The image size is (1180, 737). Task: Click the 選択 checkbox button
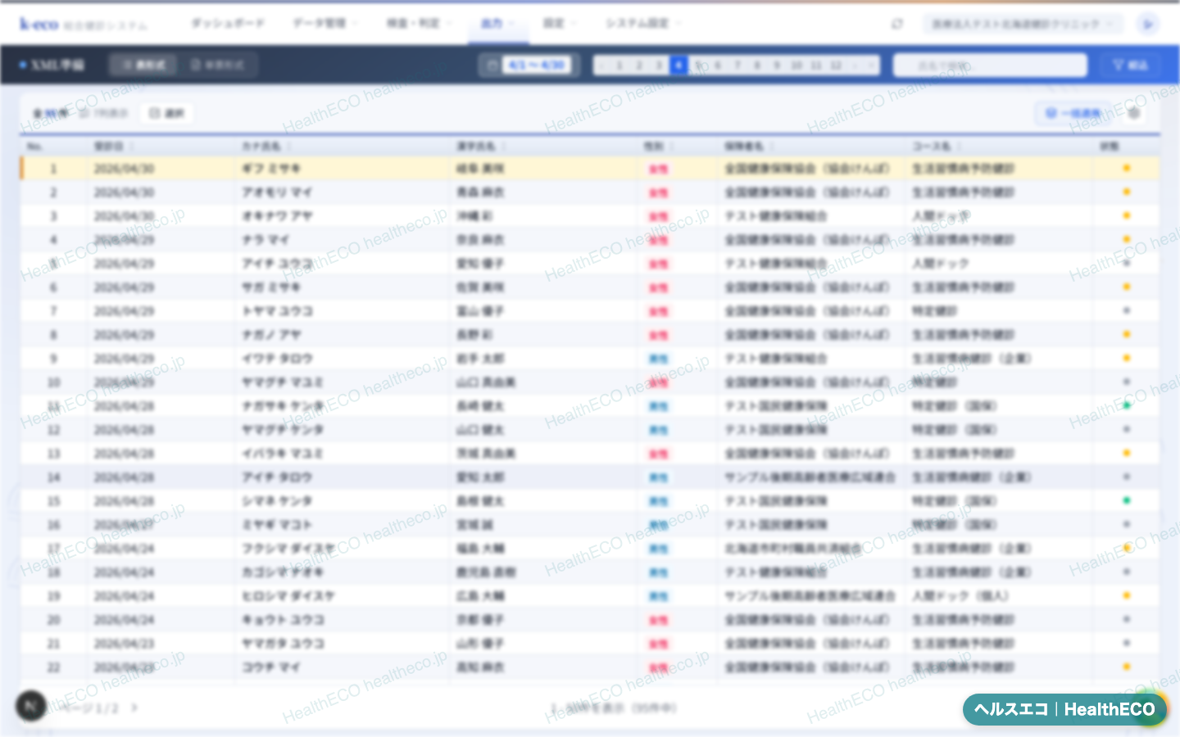pos(167,113)
